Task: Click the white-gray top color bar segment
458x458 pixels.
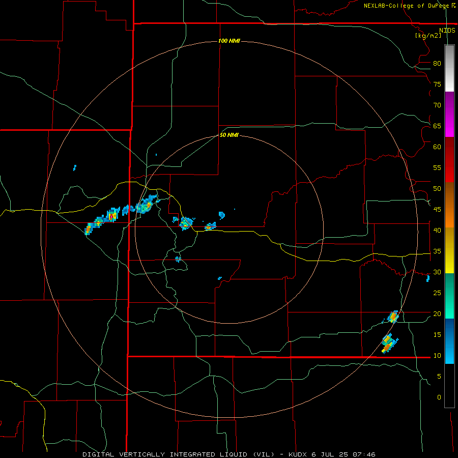Action: click(449, 68)
